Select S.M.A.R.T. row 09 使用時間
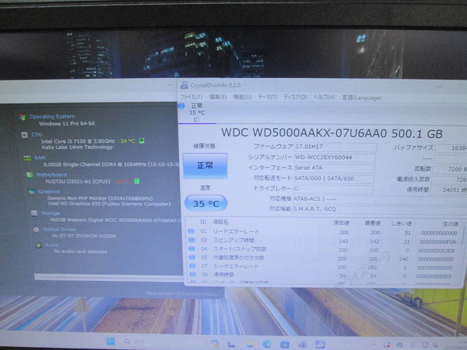The height and width of the screenshot is (350, 467). coord(323,275)
